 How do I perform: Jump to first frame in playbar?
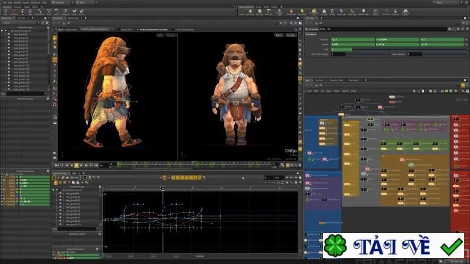(x=56, y=165)
